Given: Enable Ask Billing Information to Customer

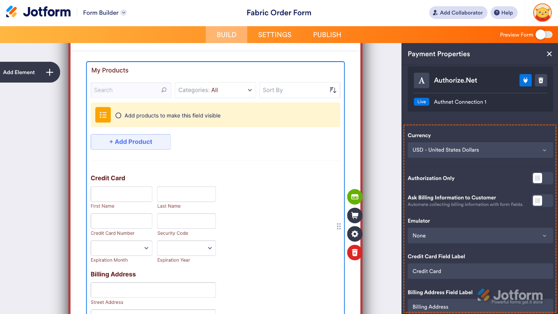Looking at the screenshot, I should click(x=542, y=200).
